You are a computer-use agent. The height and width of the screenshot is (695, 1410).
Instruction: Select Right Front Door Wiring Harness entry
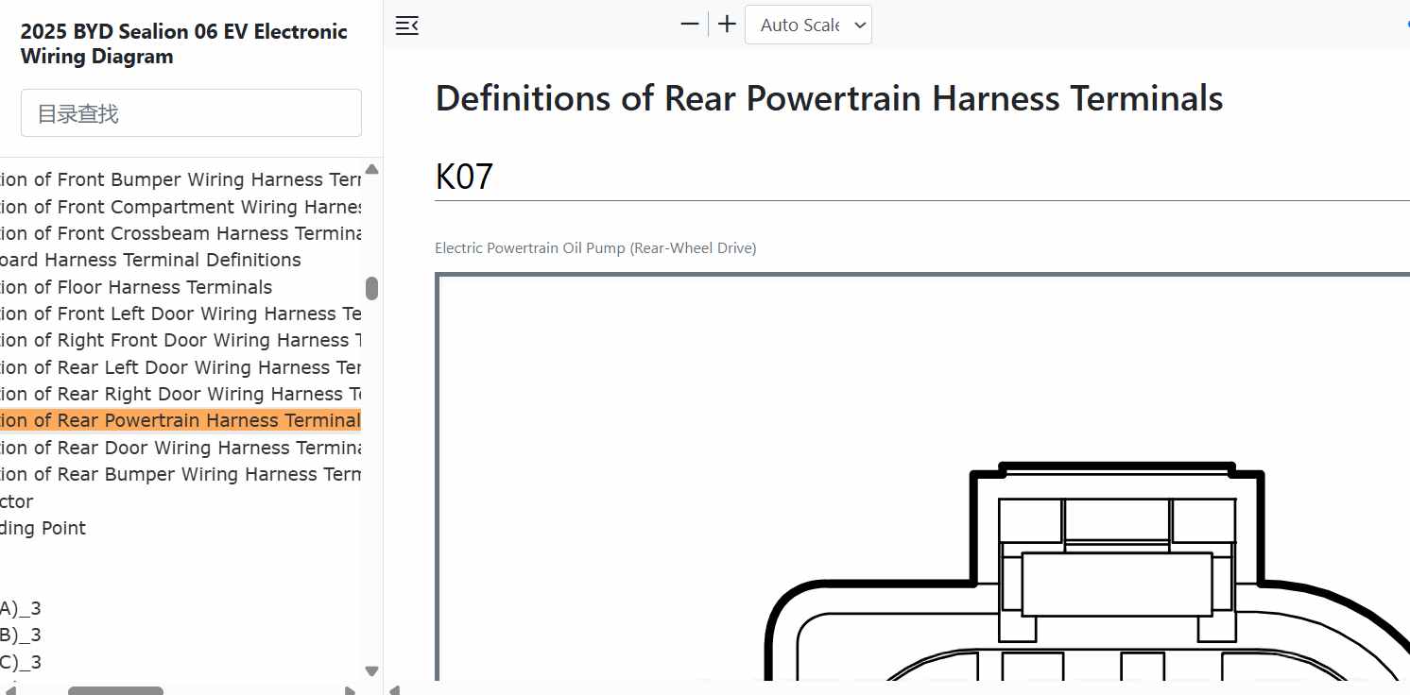point(181,340)
